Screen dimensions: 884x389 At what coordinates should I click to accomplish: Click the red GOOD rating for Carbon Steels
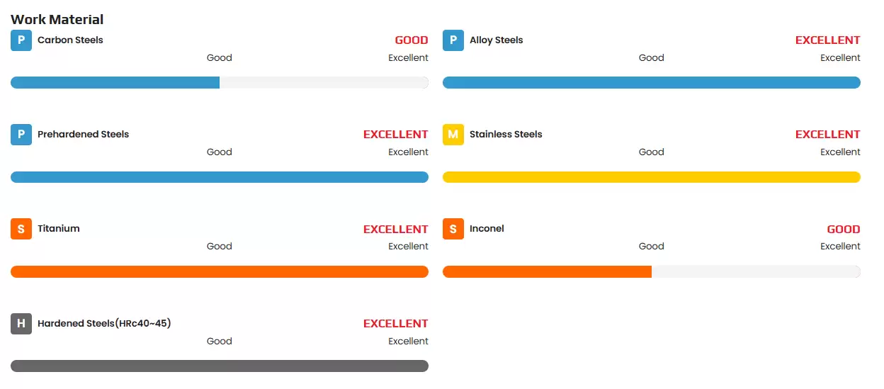tap(411, 40)
